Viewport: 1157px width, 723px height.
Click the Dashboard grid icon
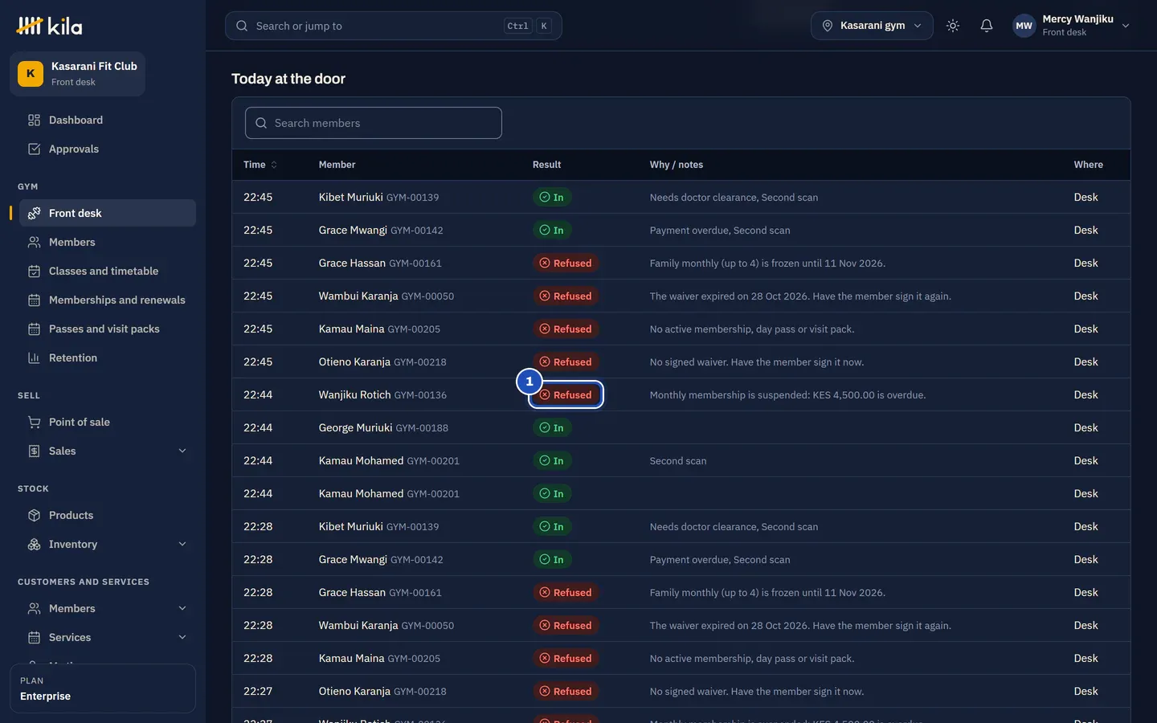pos(34,120)
